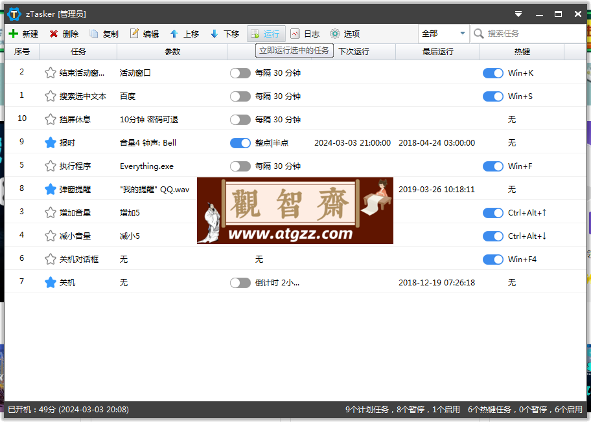Screen dimensions: 591x422
Task: Star the 挡屏休息 task
Action: pos(50,119)
